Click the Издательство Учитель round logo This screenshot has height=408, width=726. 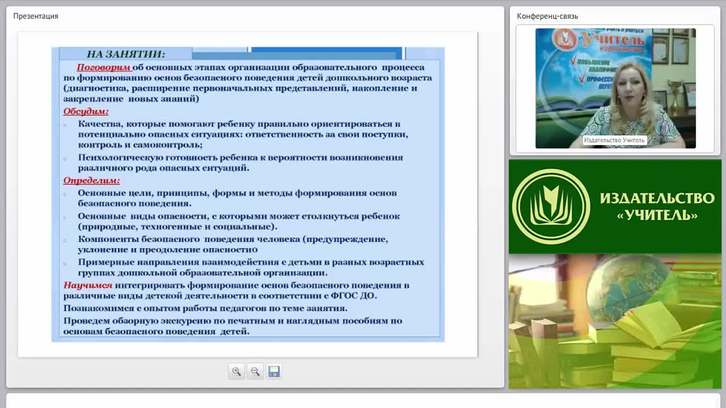pos(551,206)
